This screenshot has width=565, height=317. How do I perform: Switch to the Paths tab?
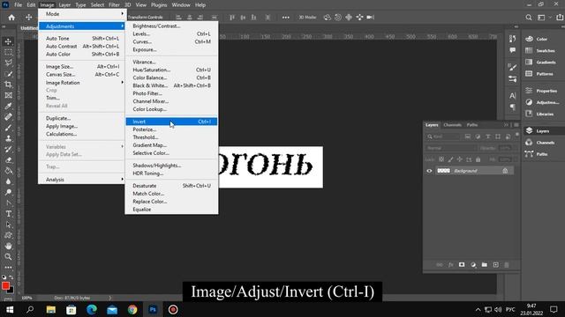pos(472,125)
